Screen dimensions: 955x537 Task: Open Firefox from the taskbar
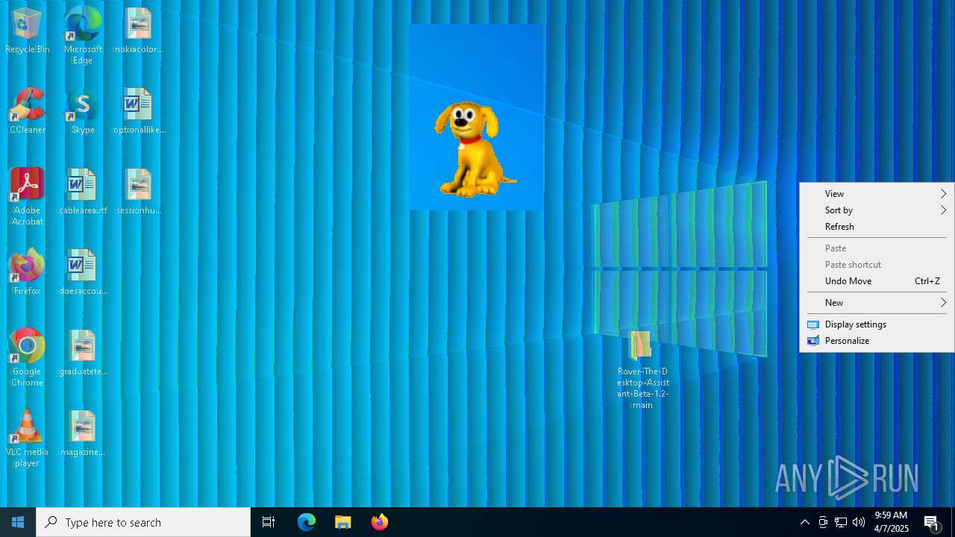pyautogui.click(x=380, y=522)
